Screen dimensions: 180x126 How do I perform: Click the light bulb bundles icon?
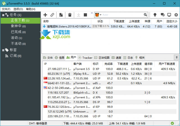point(155,15)
